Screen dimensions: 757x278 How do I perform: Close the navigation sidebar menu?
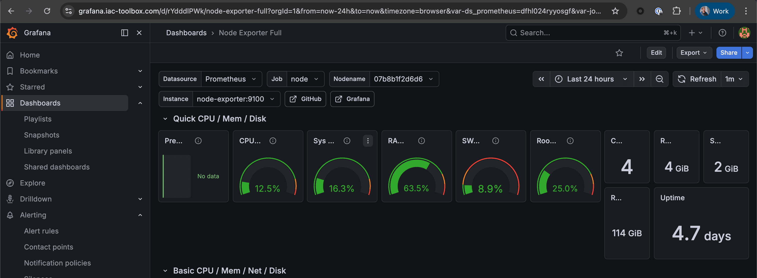139,32
